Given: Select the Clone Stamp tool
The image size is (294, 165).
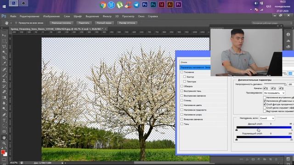Looking at the screenshot, I should 4,81.
